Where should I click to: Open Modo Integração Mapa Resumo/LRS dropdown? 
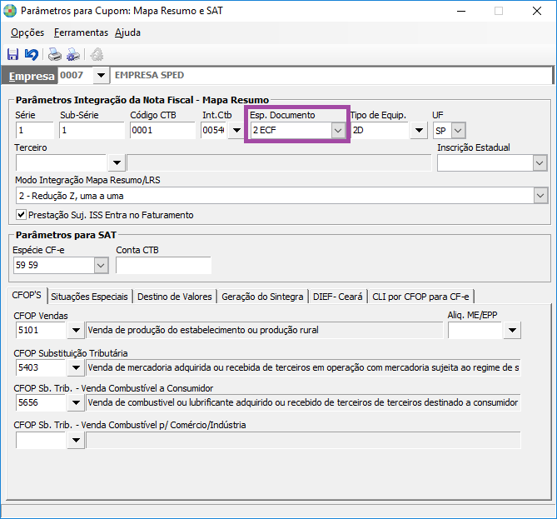coord(540,195)
